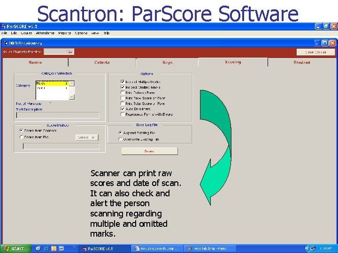Open the Edit menu
This screenshot has height=253, width=338.
14,33
